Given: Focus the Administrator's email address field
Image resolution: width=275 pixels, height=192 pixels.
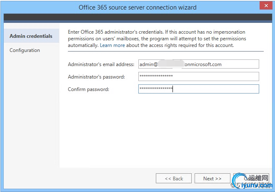Looking at the screenshot, I should tap(198, 64).
